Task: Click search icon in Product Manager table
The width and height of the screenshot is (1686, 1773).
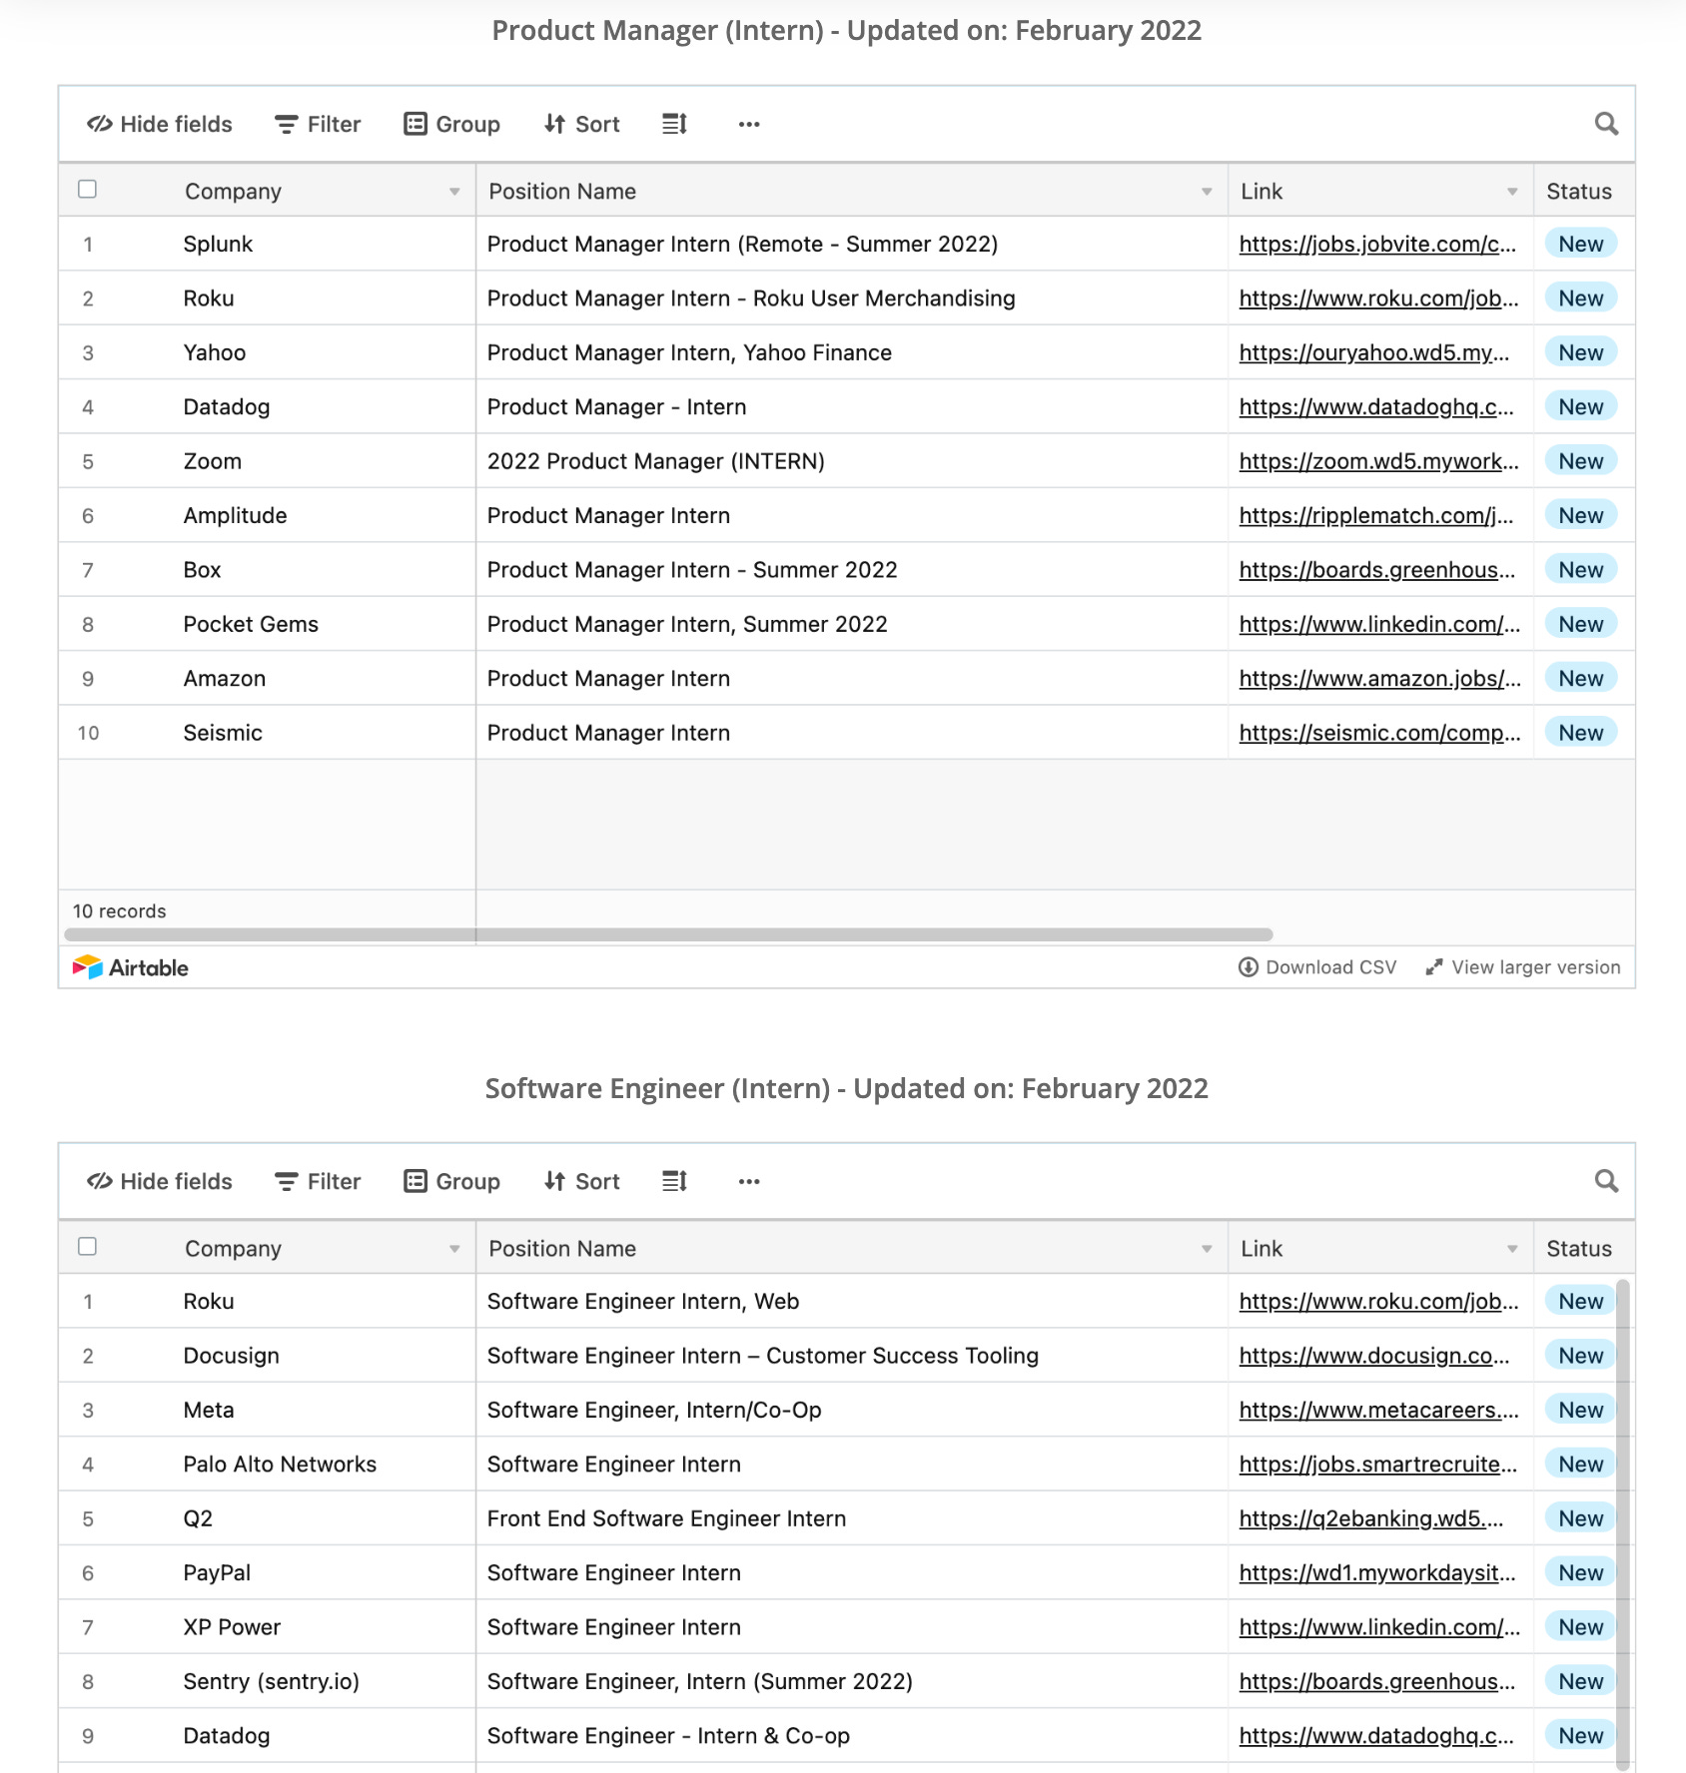Action: [x=1606, y=124]
